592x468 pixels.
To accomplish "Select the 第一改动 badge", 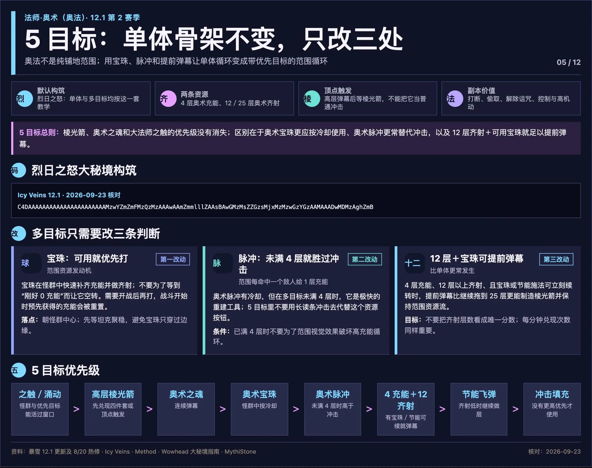I will pyautogui.click(x=173, y=259).
